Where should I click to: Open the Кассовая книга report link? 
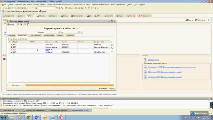(x=153, y=60)
